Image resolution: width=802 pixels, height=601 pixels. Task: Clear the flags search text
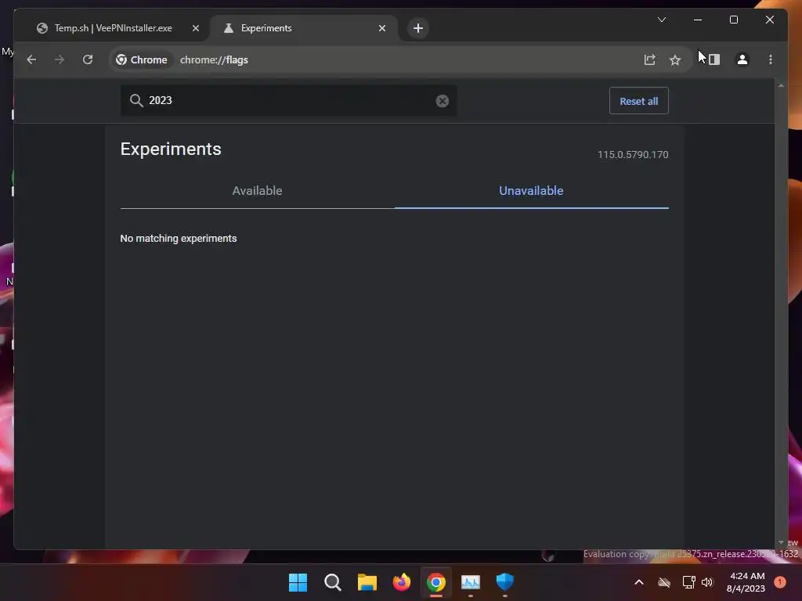[443, 101]
